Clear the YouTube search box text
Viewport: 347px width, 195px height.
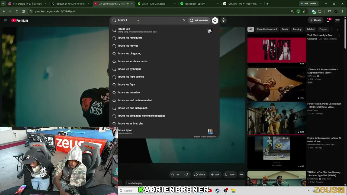(184, 20)
